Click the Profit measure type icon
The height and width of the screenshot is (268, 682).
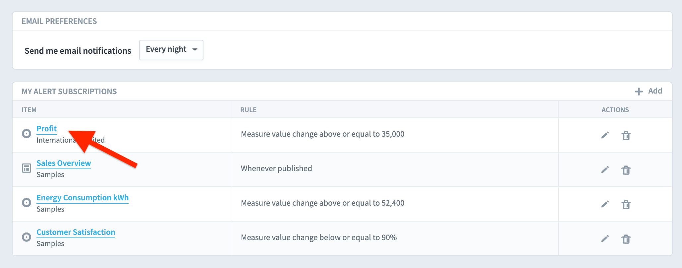(27, 134)
